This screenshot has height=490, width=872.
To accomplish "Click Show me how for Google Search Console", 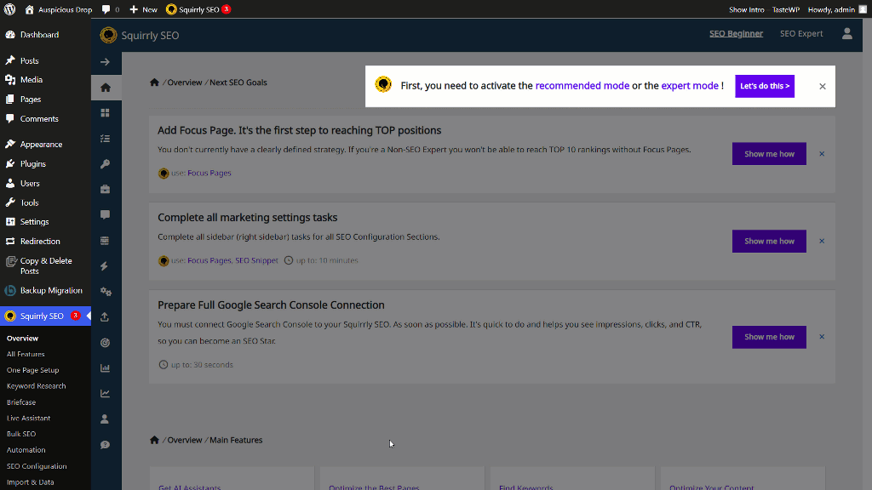I will (x=769, y=337).
